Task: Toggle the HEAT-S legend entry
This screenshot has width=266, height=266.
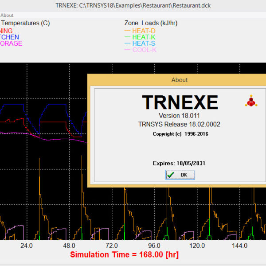Action: (140, 43)
